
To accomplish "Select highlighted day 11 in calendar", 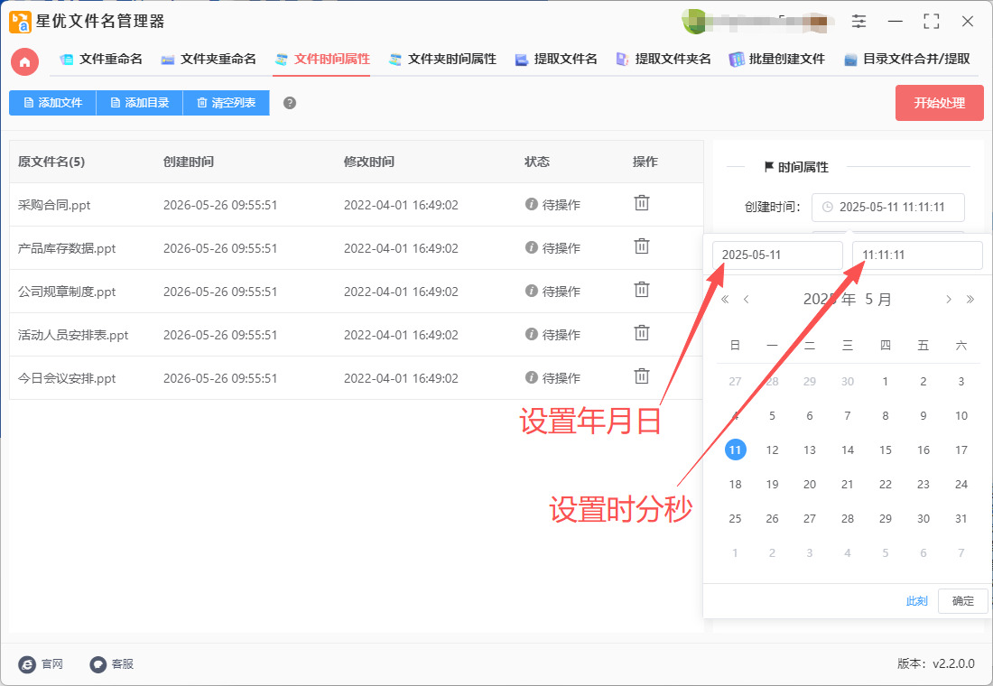I will click(x=735, y=450).
